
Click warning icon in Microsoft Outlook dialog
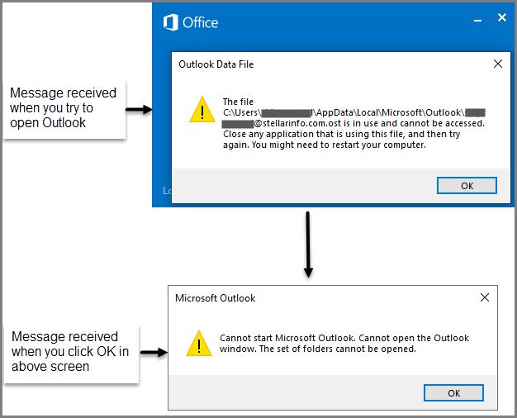[x=199, y=344]
